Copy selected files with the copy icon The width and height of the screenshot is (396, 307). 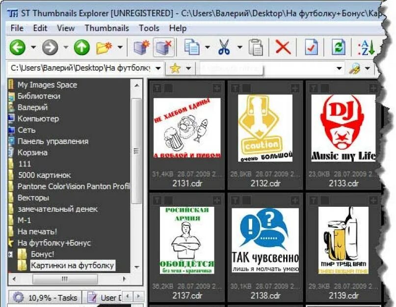click(x=192, y=47)
